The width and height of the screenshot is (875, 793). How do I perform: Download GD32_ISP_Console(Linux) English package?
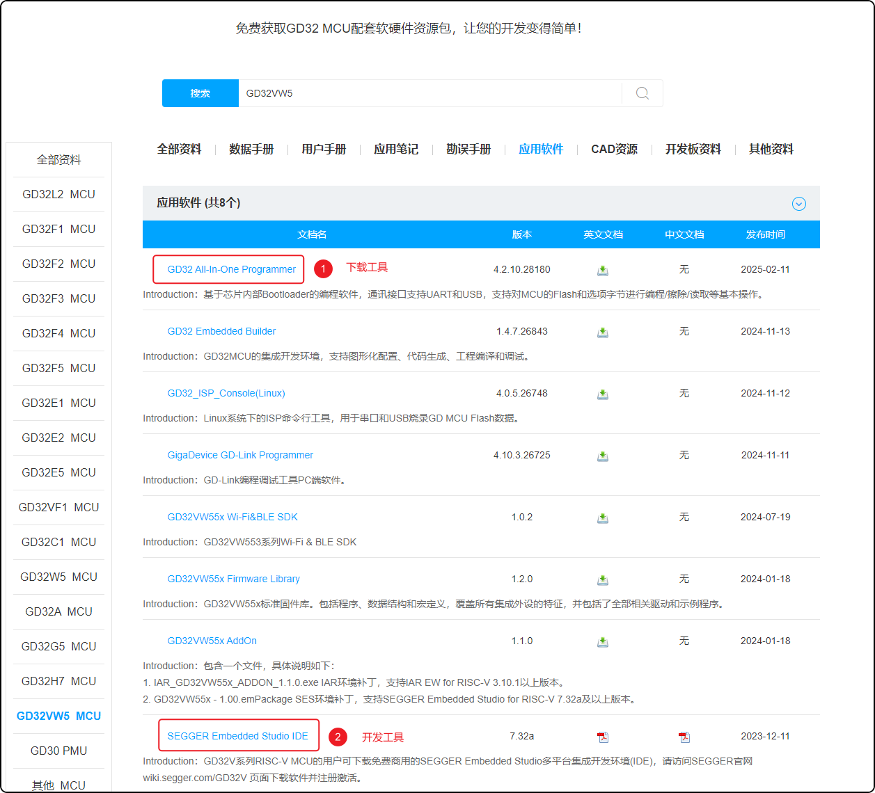coord(603,394)
